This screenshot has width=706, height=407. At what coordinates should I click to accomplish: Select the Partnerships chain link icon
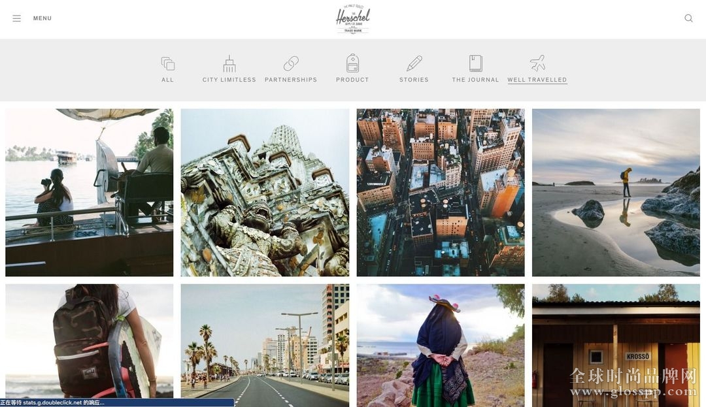coord(291,63)
